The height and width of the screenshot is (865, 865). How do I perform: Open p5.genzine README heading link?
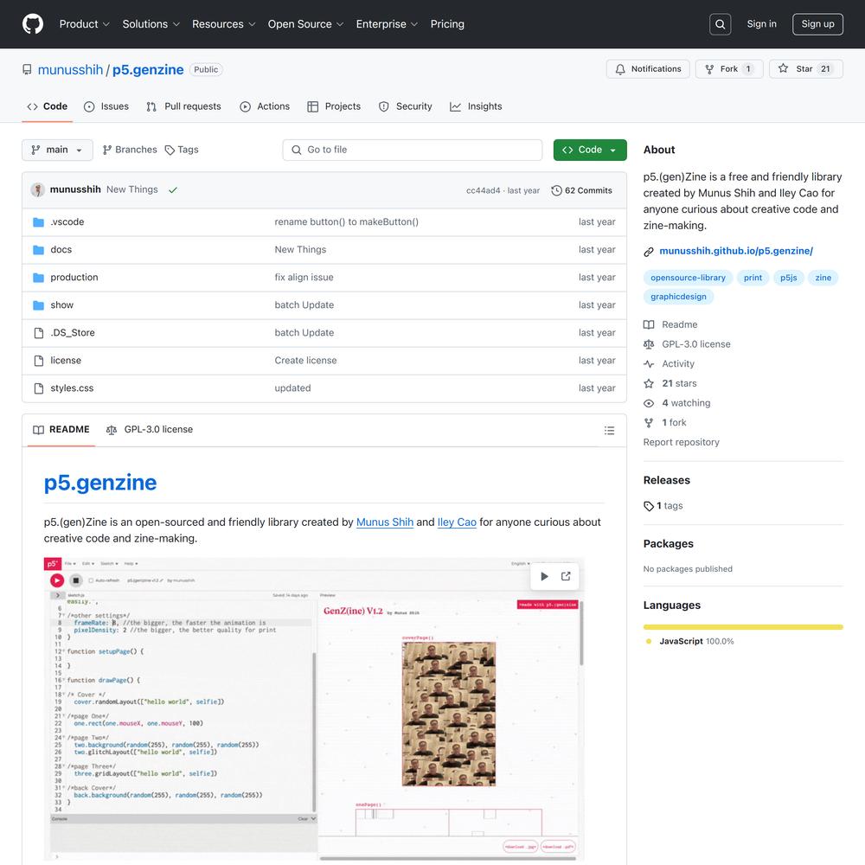click(x=99, y=483)
